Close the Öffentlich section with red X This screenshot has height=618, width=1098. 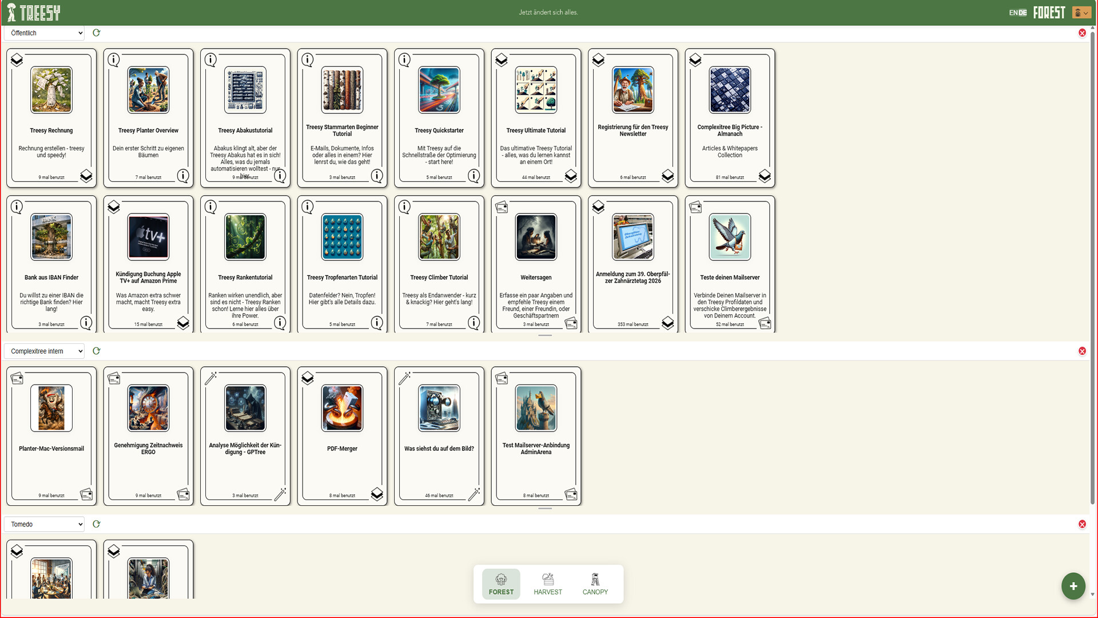1082,33
